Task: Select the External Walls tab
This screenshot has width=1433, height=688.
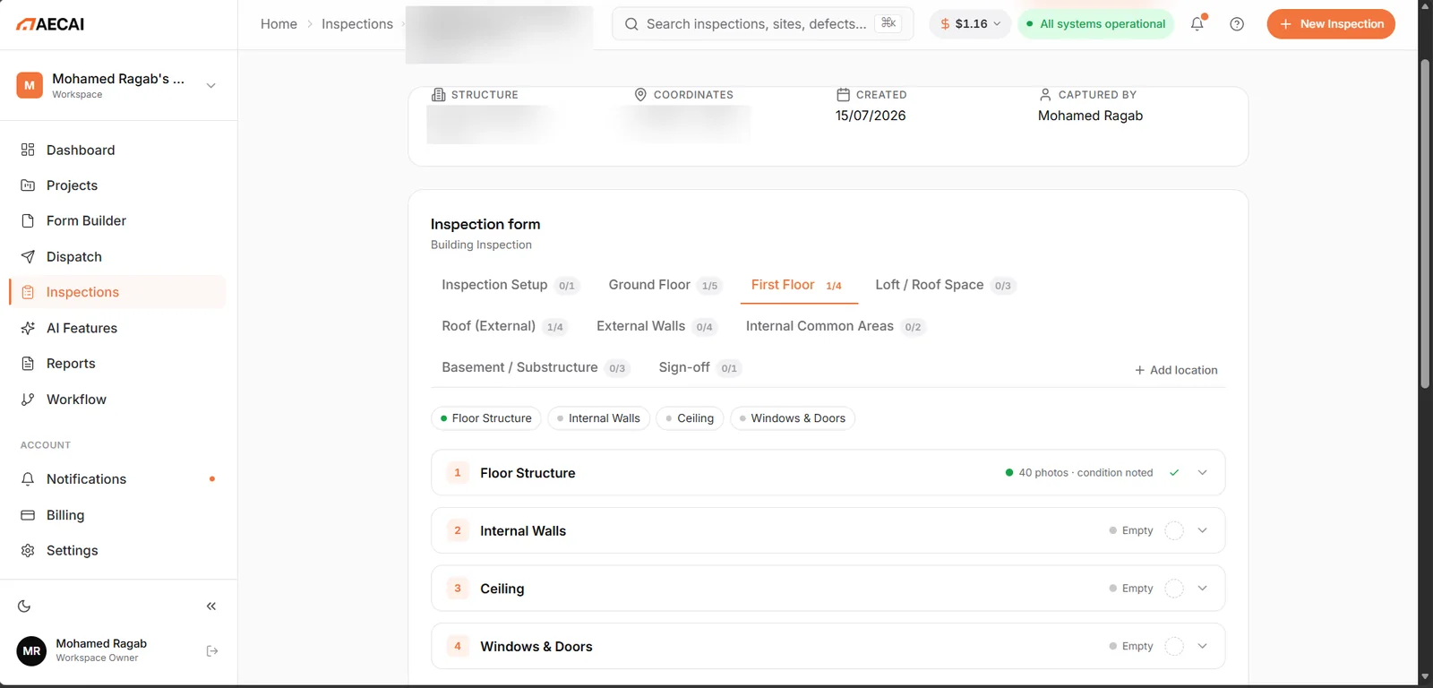Action: coord(656,326)
